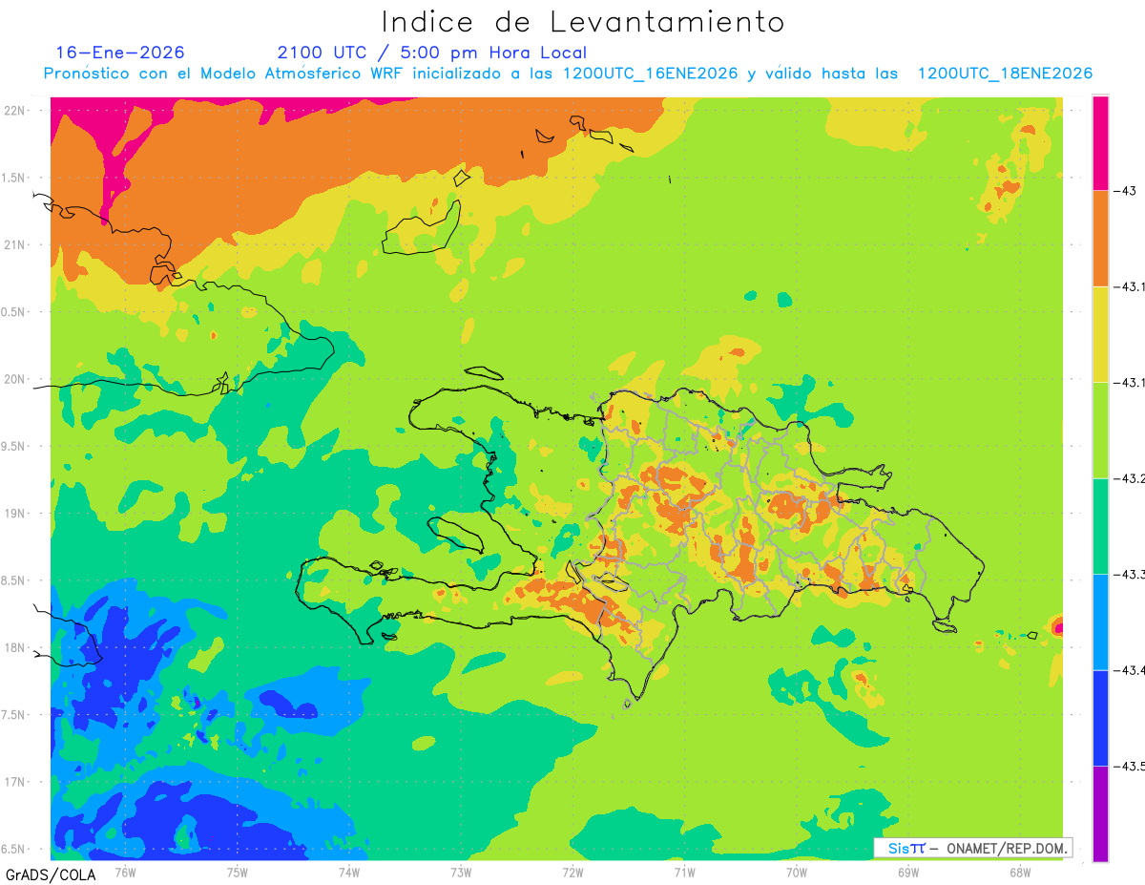Image resolution: width=1145 pixels, height=885 pixels.
Task: Click the "76W" longitude label
Action: point(125,872)
